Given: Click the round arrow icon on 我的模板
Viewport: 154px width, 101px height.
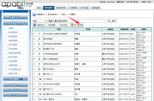Looking at the screenshot, I should [25, 79].
